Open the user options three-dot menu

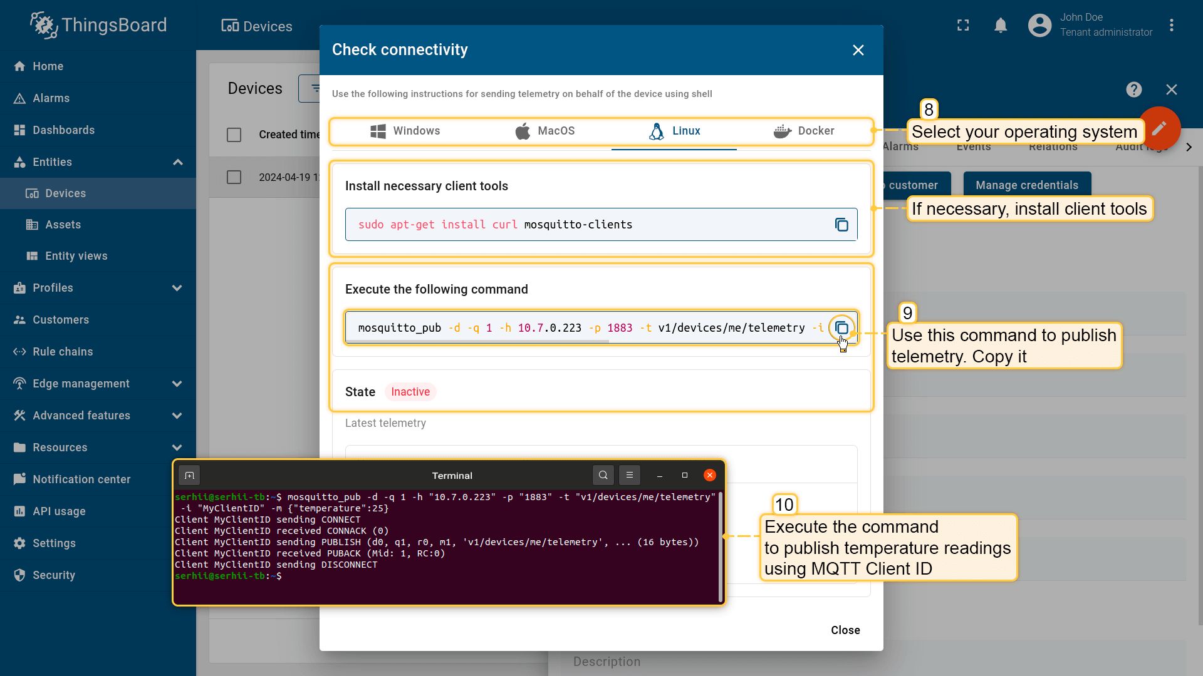pos(1171,25)
